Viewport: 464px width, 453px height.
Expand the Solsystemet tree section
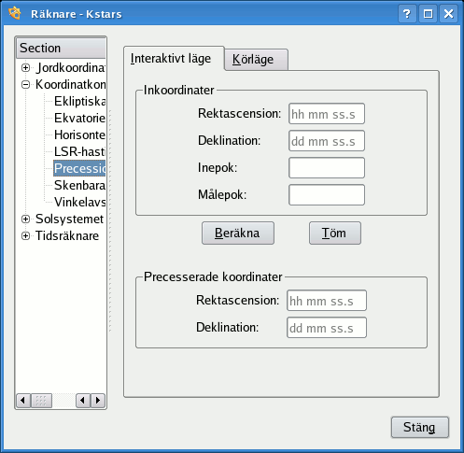(25, 219)
